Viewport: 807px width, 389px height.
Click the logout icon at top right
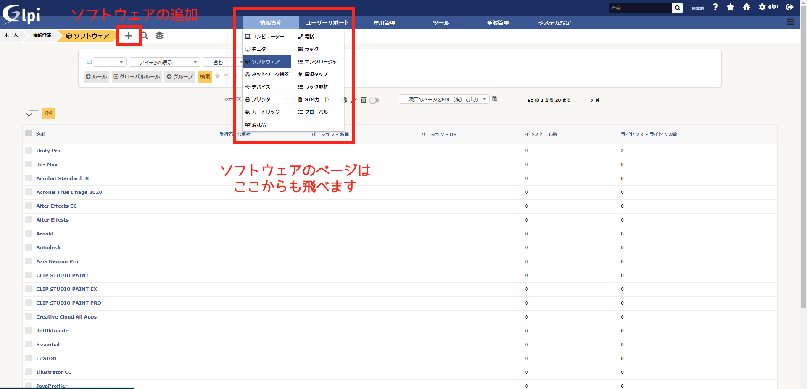pos(790,7)
